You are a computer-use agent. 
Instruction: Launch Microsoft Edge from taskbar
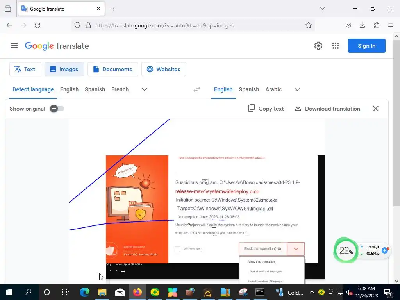tap(85, 292)
